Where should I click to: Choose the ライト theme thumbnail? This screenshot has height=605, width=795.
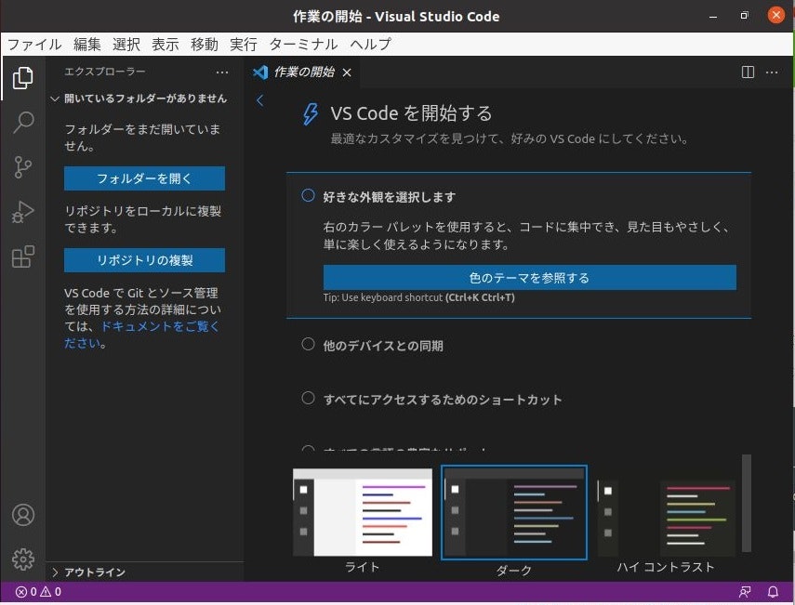click(x=363, y=512)
